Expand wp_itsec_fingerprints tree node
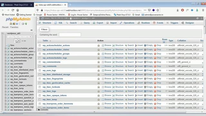 pyautogui.click(x=6, y=73)
